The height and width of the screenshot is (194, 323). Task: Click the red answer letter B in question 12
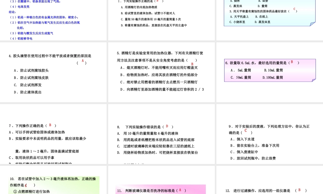[299, 190]
